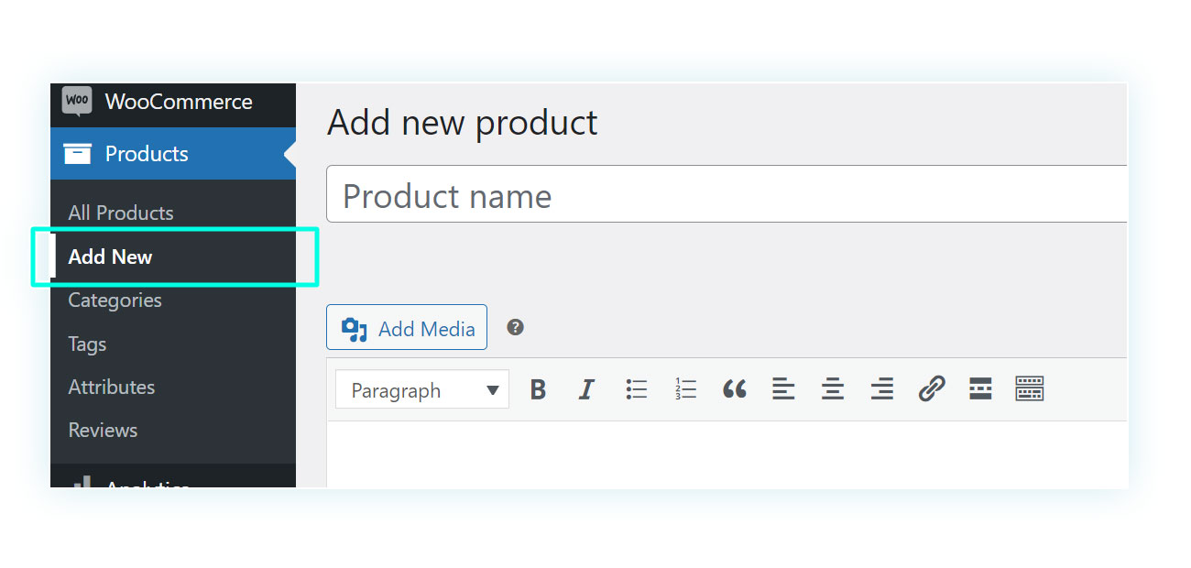The image size is (1191, 568).
Task: Align text center
Action: pos(833,389)
